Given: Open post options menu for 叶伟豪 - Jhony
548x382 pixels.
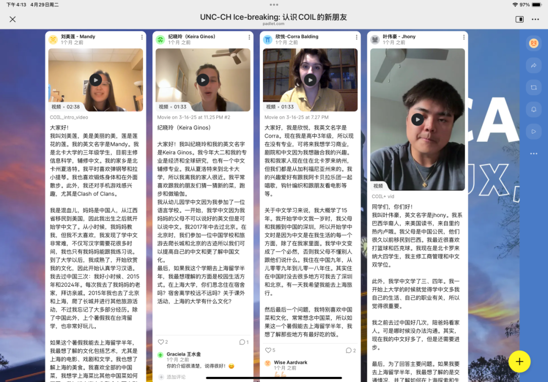Looking at the screenshot, I should 464,37.
